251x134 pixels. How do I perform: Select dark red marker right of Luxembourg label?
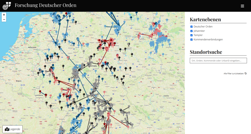coord(46,95)
